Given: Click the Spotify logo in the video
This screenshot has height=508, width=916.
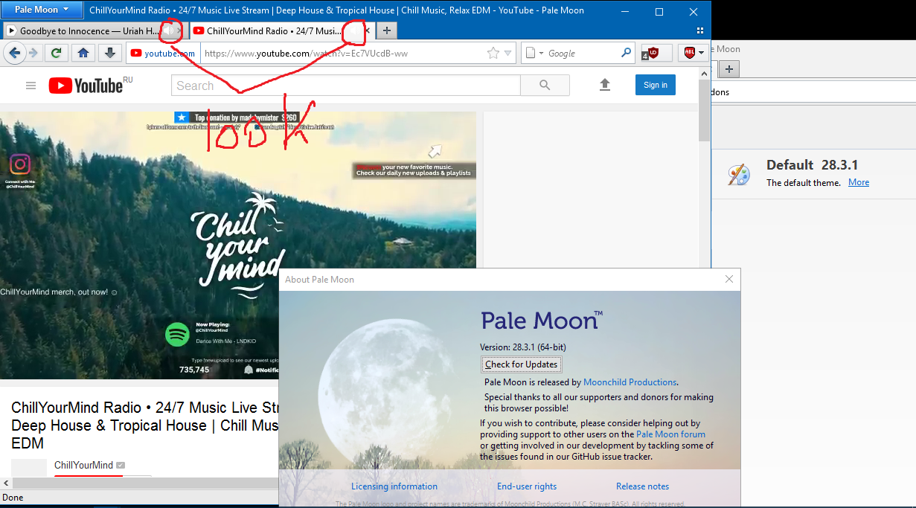Looking at the screenshot, I should 177,334.
